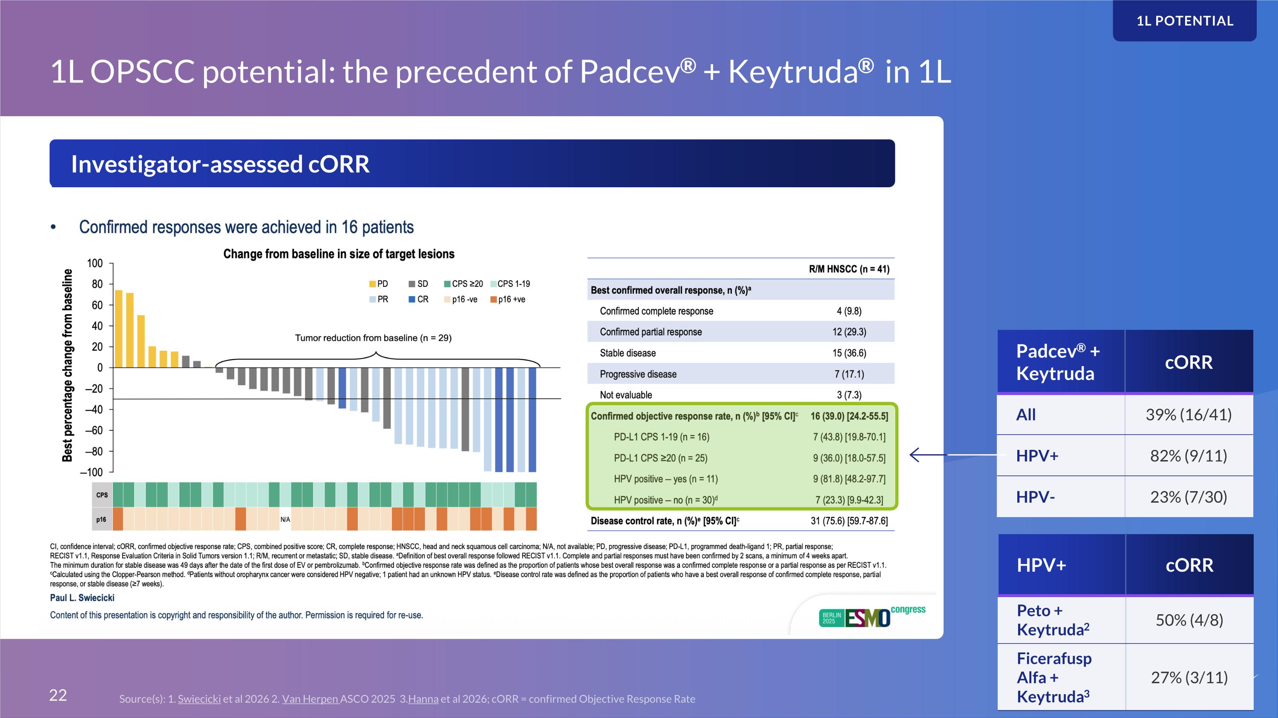Click 'Best confirmed overall response' row heading
This screenshot has width=1278, height=718.
click(671, 290)
